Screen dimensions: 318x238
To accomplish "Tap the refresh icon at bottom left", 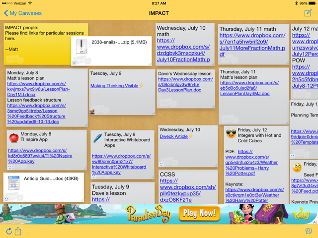I will coord(9,231).
